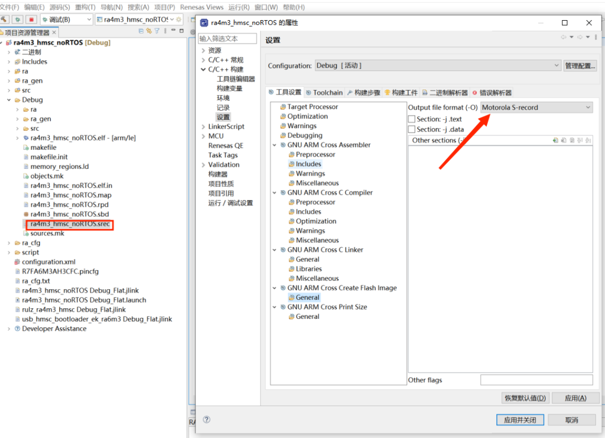Image resolution: width=605 pixels, height=438 pixels.
Task: Click the green debug bug toolbar button
Action: point(18,19)
